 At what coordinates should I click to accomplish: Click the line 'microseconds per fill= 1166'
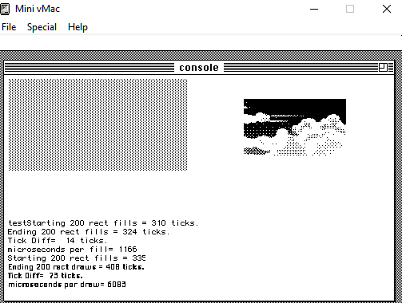coord(72,250)
